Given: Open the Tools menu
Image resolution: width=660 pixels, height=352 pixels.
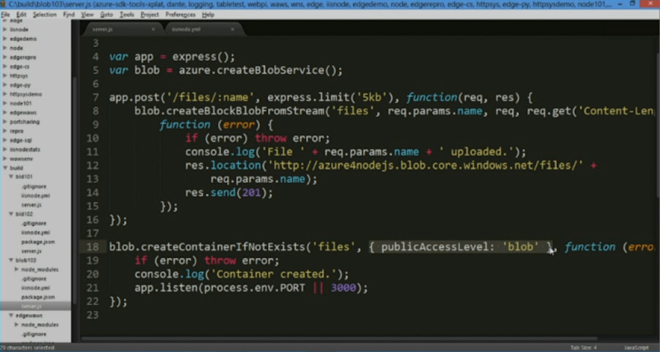Looking at the screenshot, I should 126,15.
